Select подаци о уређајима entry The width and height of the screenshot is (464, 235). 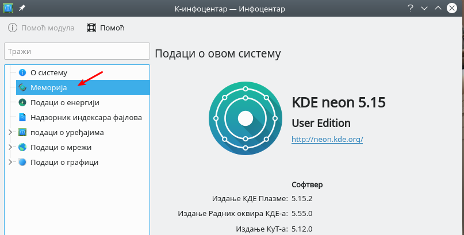tap(83, 132)
